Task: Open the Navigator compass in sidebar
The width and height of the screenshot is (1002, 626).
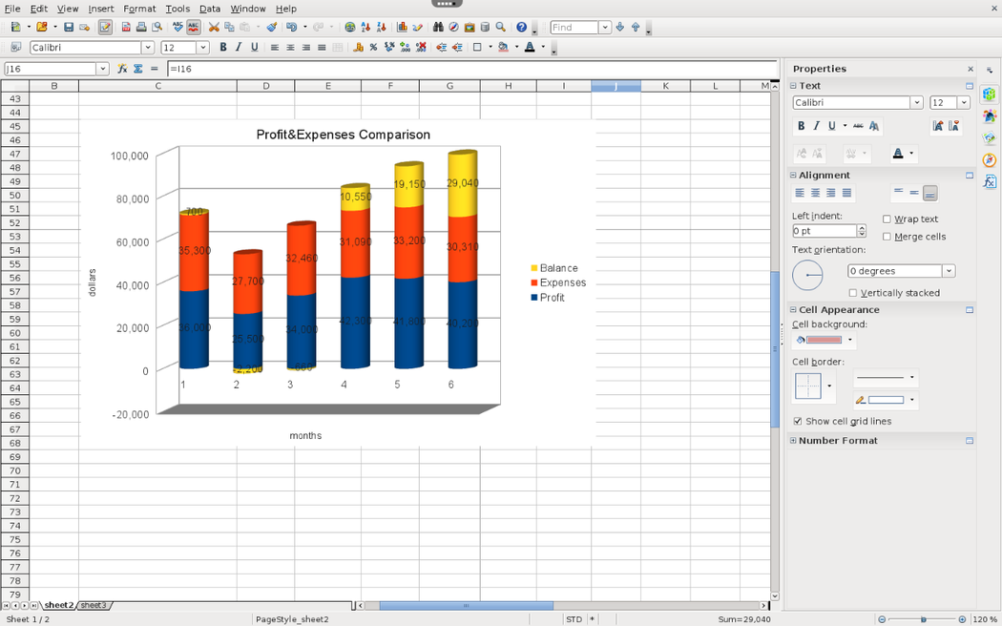Action: [990, 160]
